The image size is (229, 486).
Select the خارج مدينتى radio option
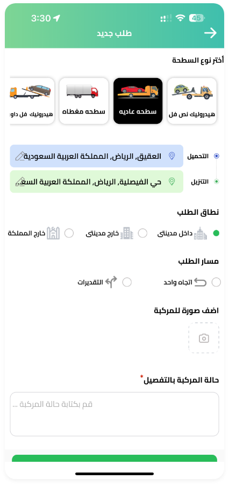click(x=142, y=234)
